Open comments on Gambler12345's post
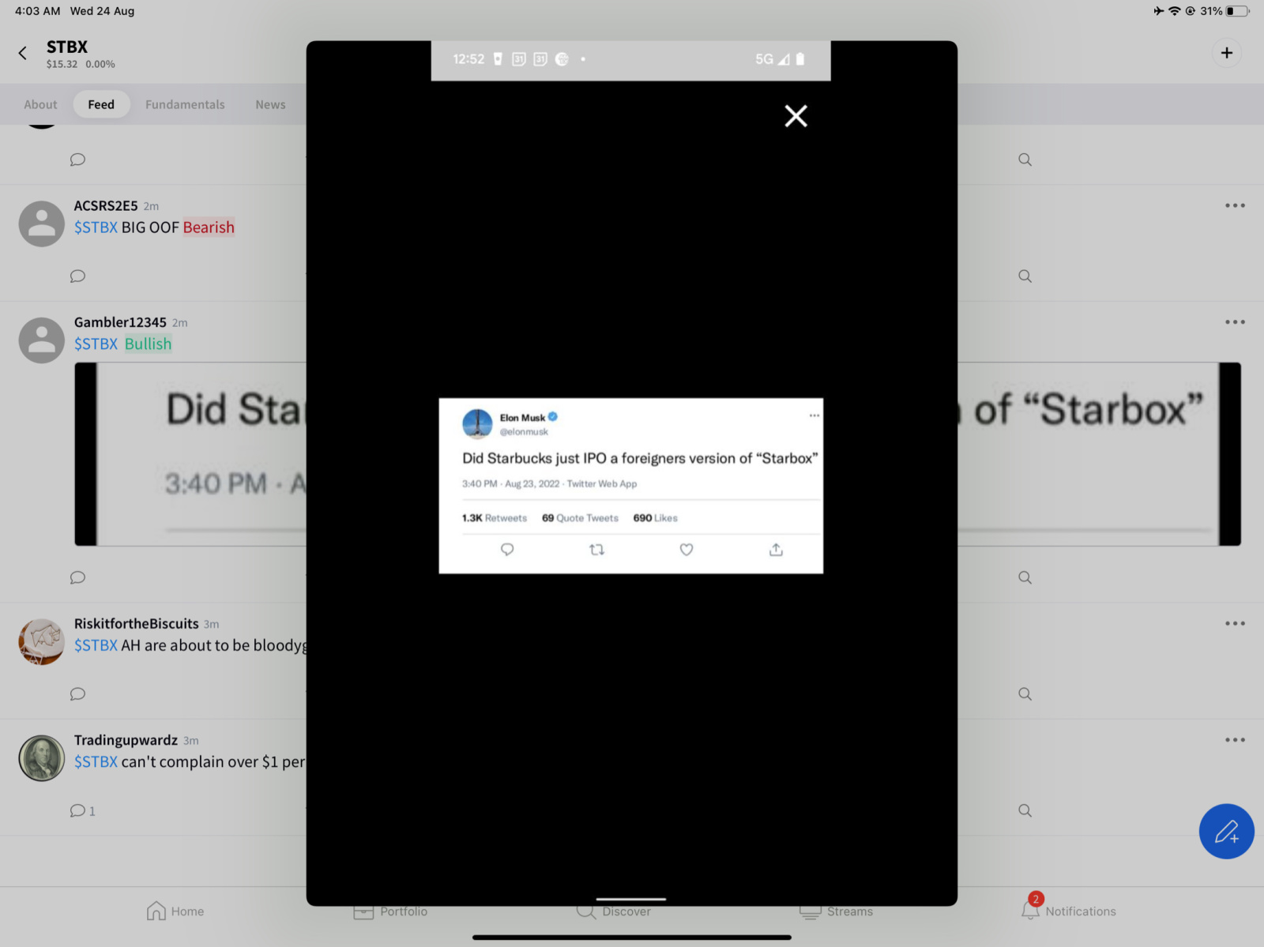 click(77, 577)
